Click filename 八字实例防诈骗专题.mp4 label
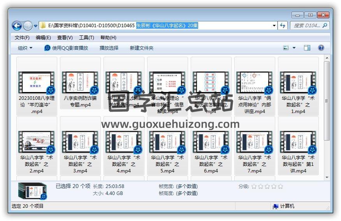The width and height of the screenshot is (341, 221). (80, 101)
